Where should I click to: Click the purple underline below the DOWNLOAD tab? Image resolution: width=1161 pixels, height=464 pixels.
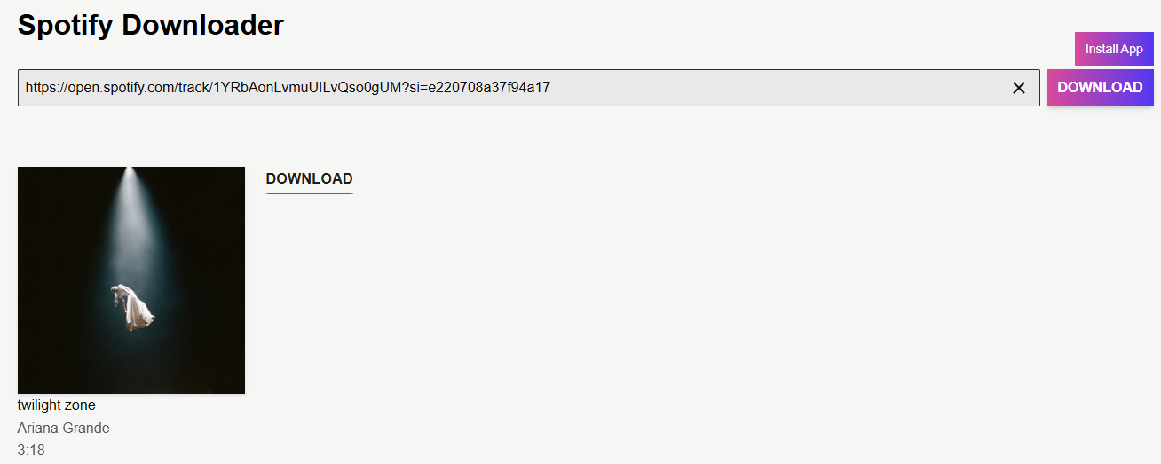309,193
